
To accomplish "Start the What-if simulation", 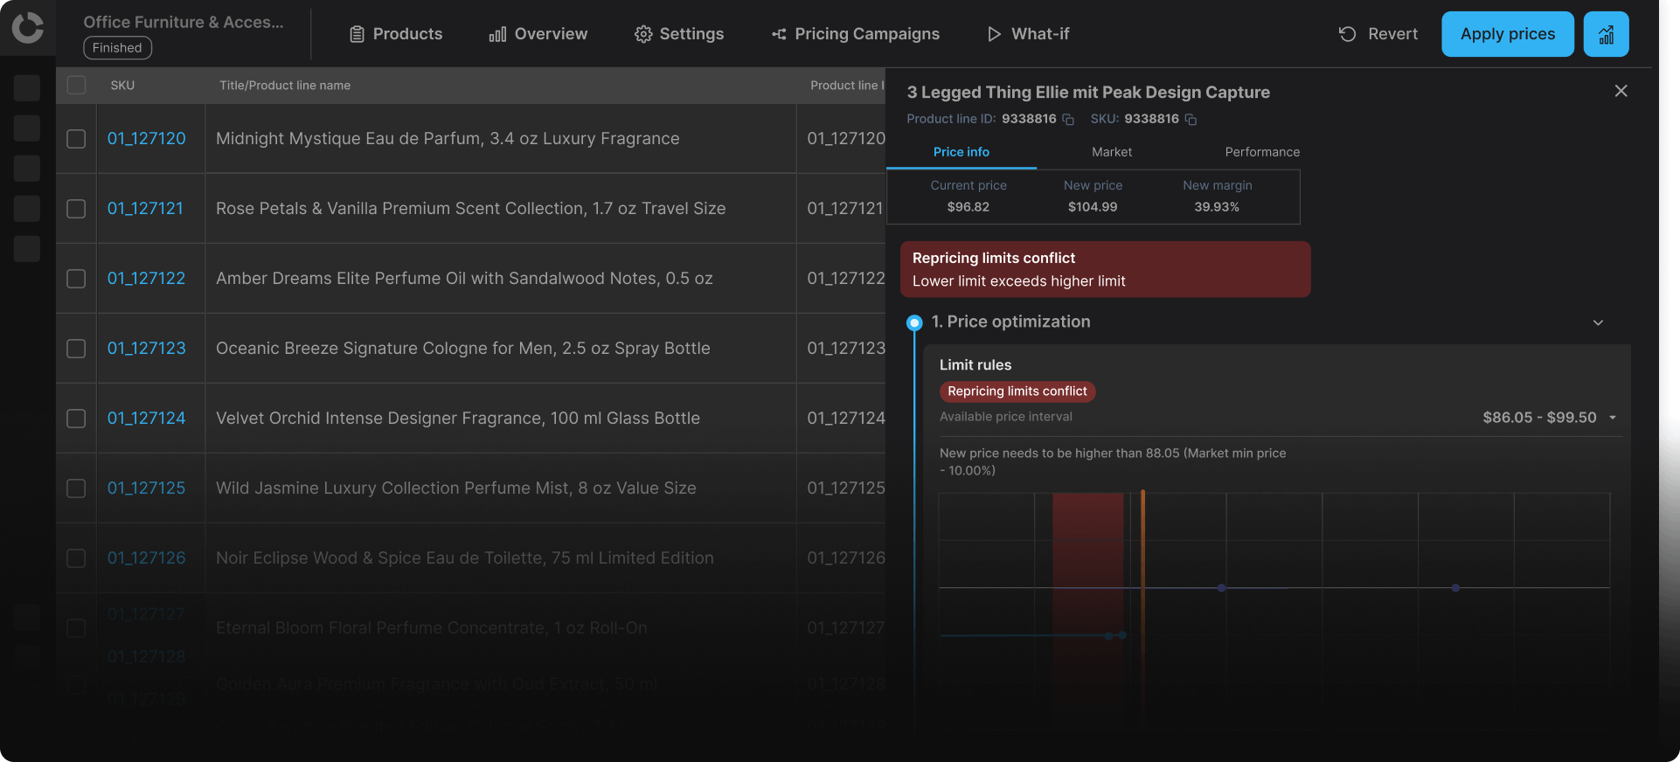I will 1028,34.
